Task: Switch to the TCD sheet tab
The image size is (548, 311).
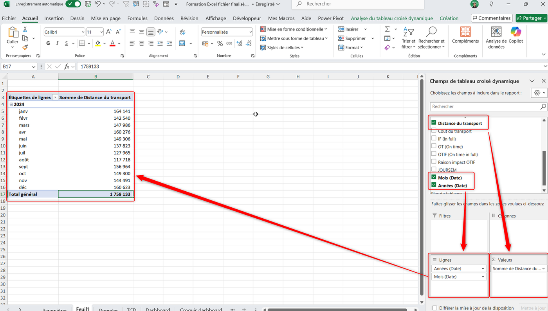Action: 132,309
